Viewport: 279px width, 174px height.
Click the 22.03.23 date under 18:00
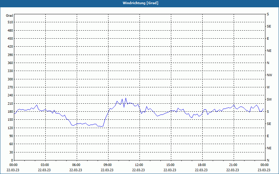tap(201, 170)
